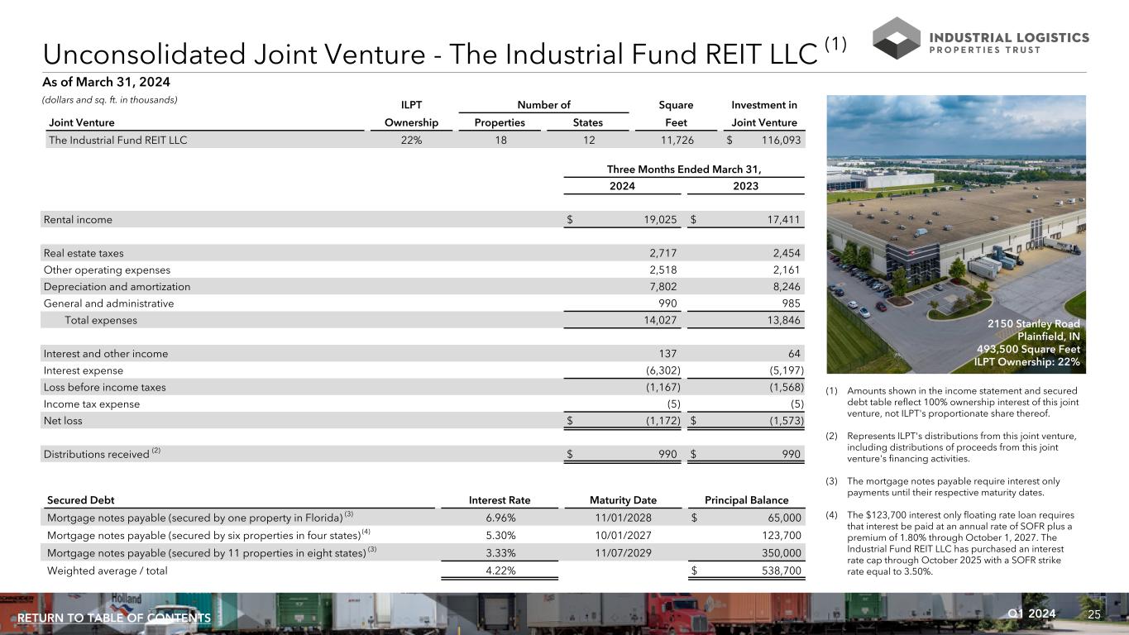This screenshot has height=635, width=1129.
Task: Click the Return to Table of Contents link
Action: click(x=114, y=618)
